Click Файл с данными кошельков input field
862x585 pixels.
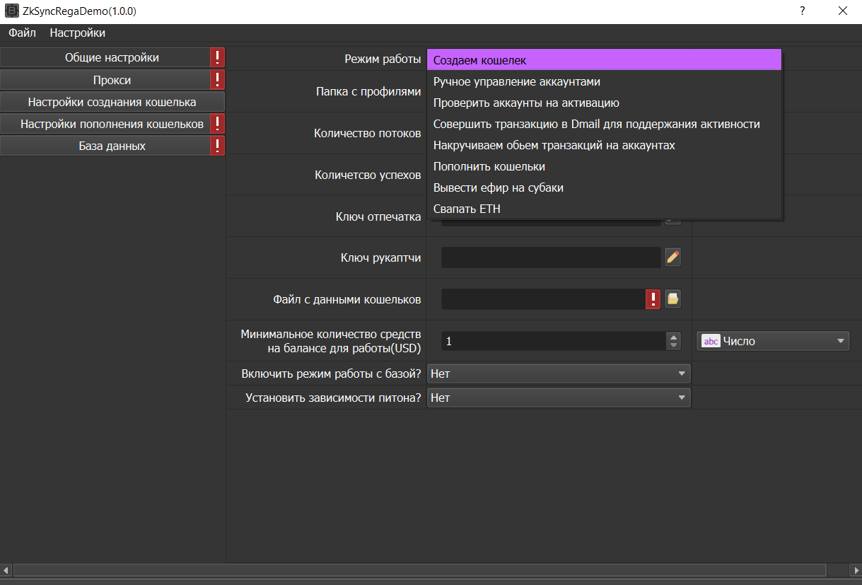point(543,299)
